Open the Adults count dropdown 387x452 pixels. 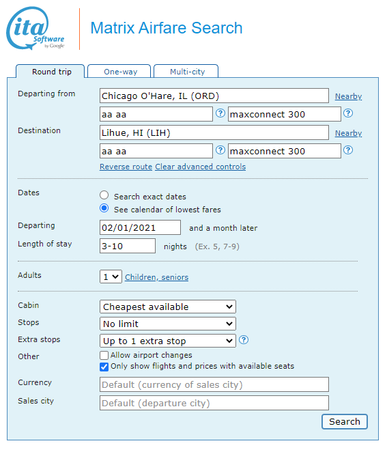111,277
